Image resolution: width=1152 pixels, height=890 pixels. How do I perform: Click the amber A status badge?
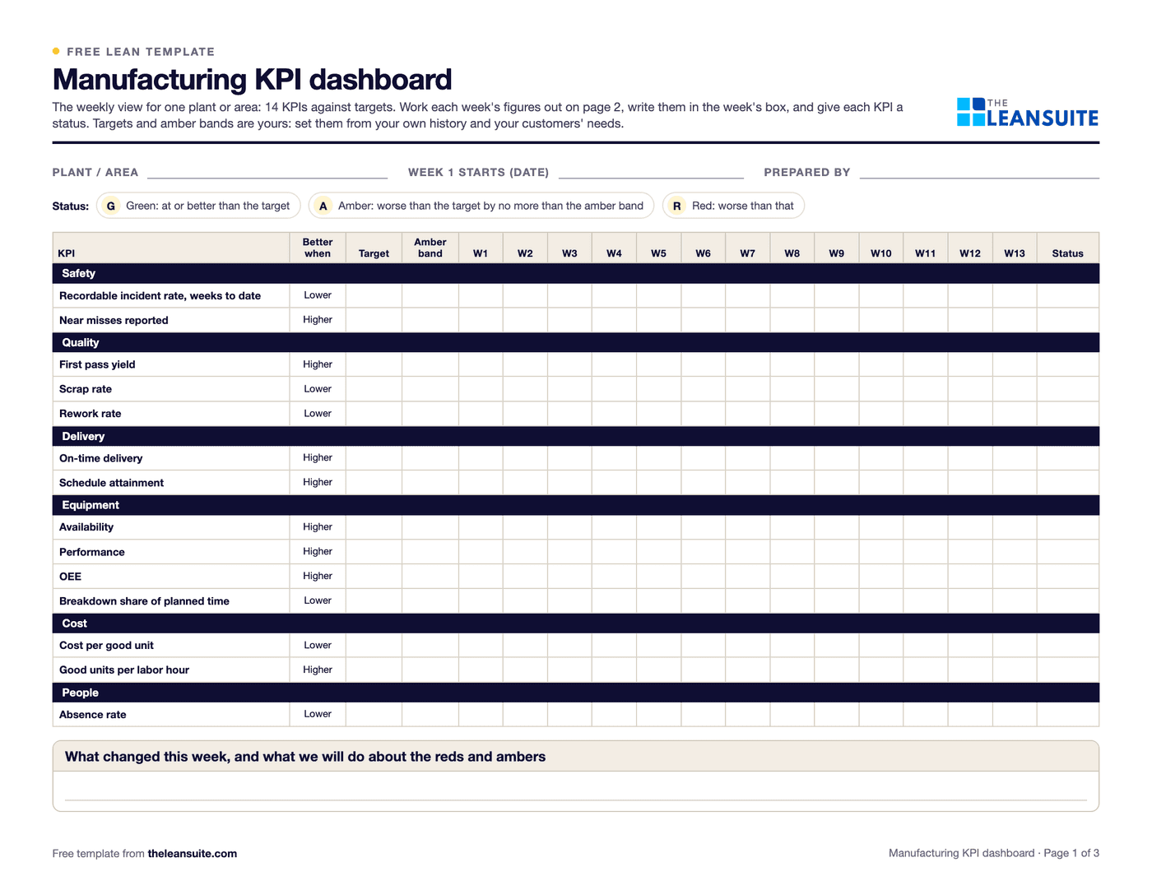pyautogui.click(x=323, y=206)
